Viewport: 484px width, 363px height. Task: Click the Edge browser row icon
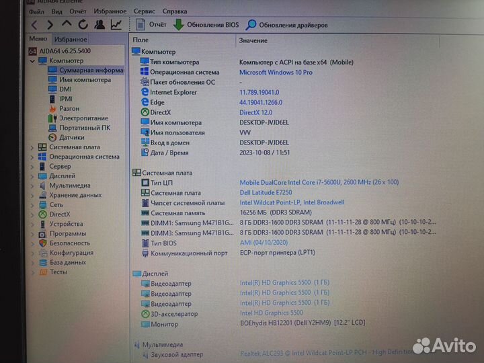pos(145,102)
